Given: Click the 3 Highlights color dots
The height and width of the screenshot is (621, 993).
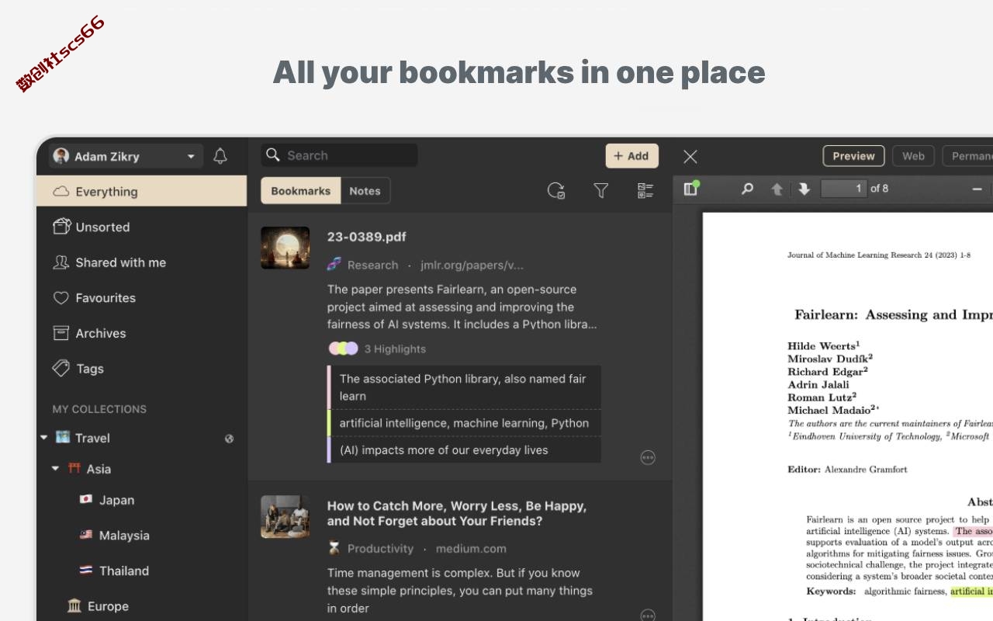Looking at the screenshot, I should pos(343,349).
